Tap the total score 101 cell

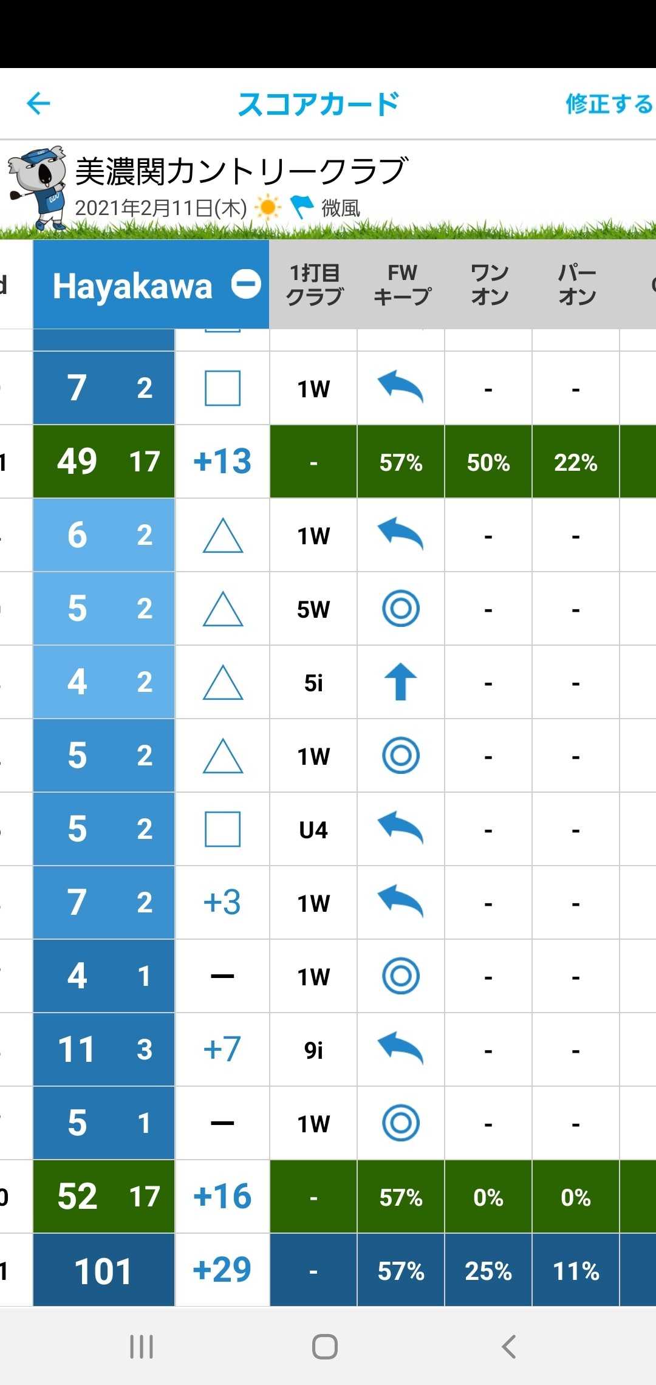coord(103,1270)
